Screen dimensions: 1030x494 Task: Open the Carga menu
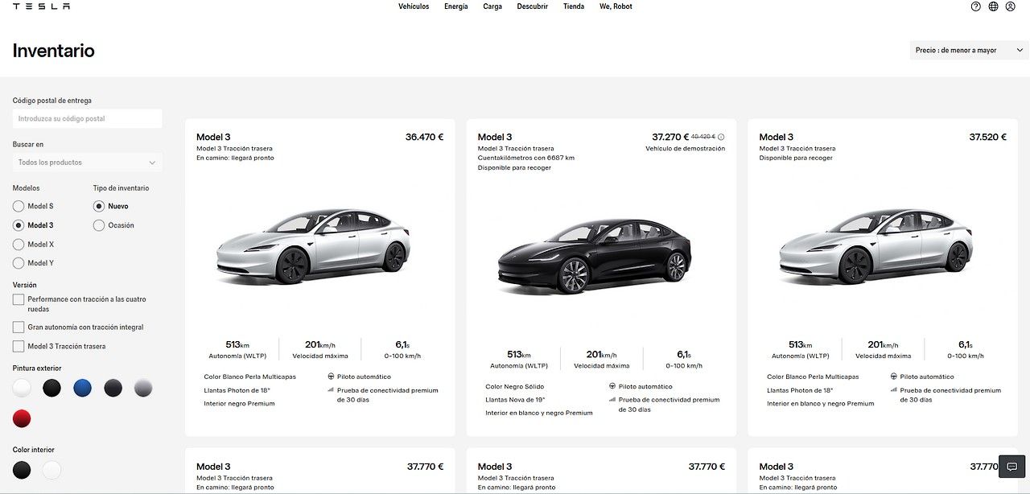(492, 6)
